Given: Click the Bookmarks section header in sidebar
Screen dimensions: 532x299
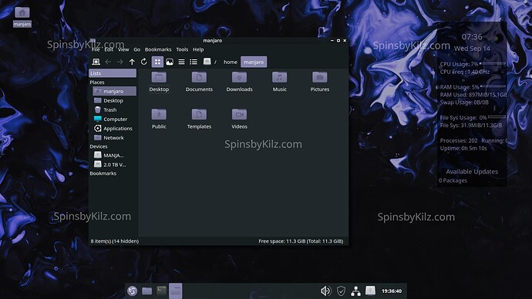Looking at the screenshot, I should tap(103, 173).
